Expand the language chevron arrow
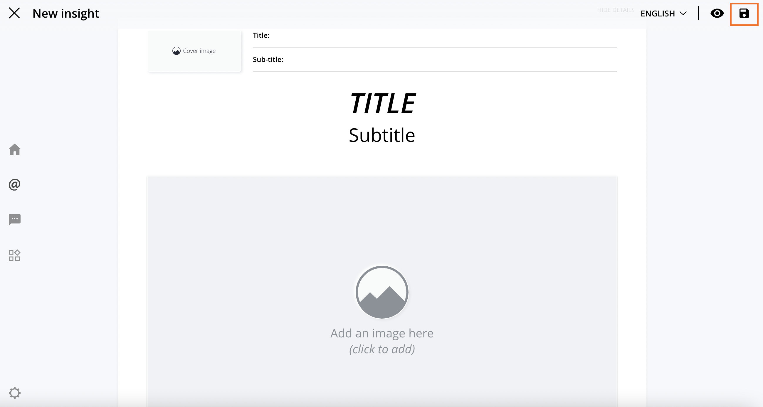This screenshot has width=763, height=407. point(683,14)
